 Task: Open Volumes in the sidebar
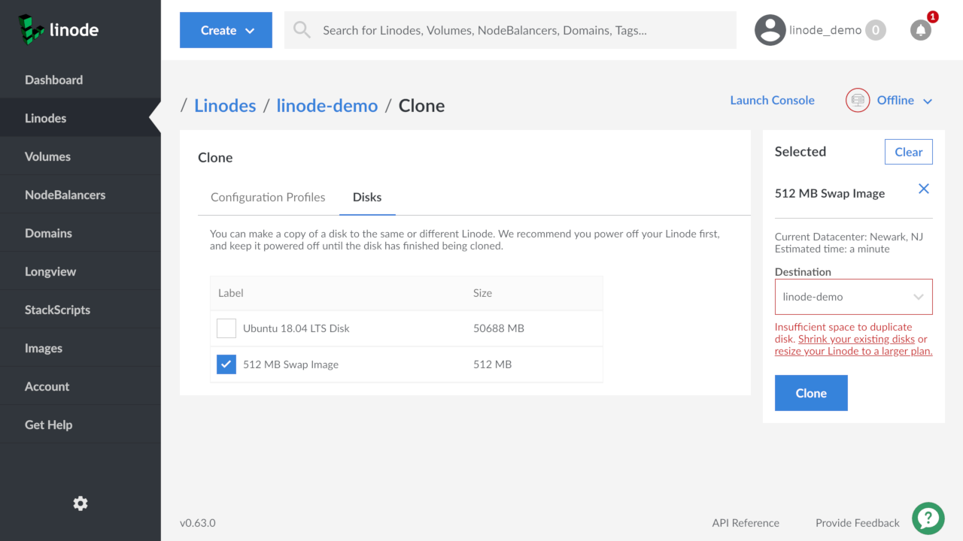click(x=47, y=156)
